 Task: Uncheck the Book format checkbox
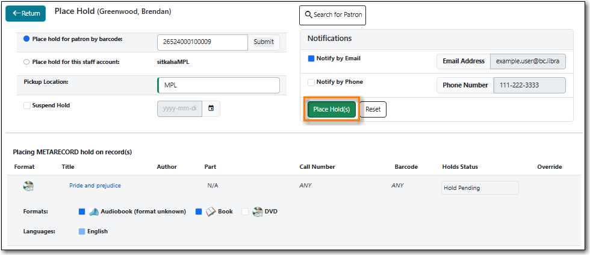(199, 212)
